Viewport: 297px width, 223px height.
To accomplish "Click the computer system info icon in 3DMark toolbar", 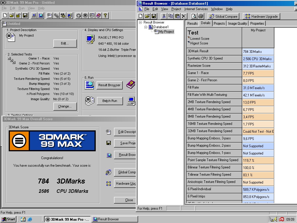I will 34,16.
